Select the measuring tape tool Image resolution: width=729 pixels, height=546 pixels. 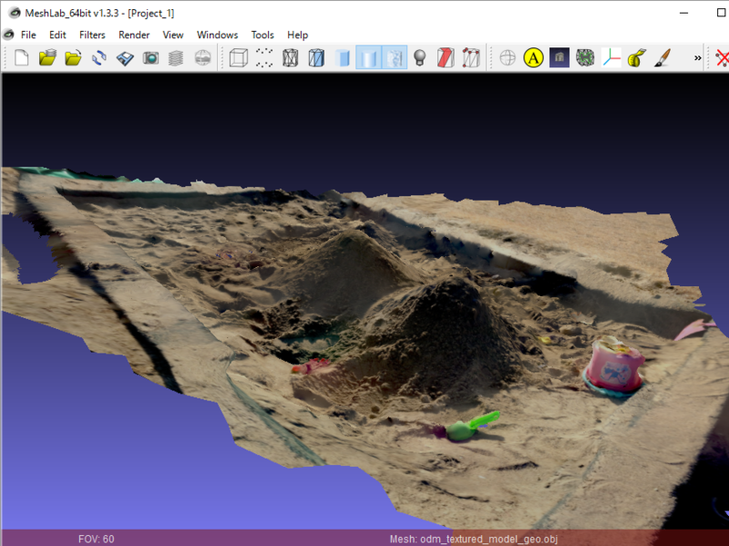click(x=636, y=58)
